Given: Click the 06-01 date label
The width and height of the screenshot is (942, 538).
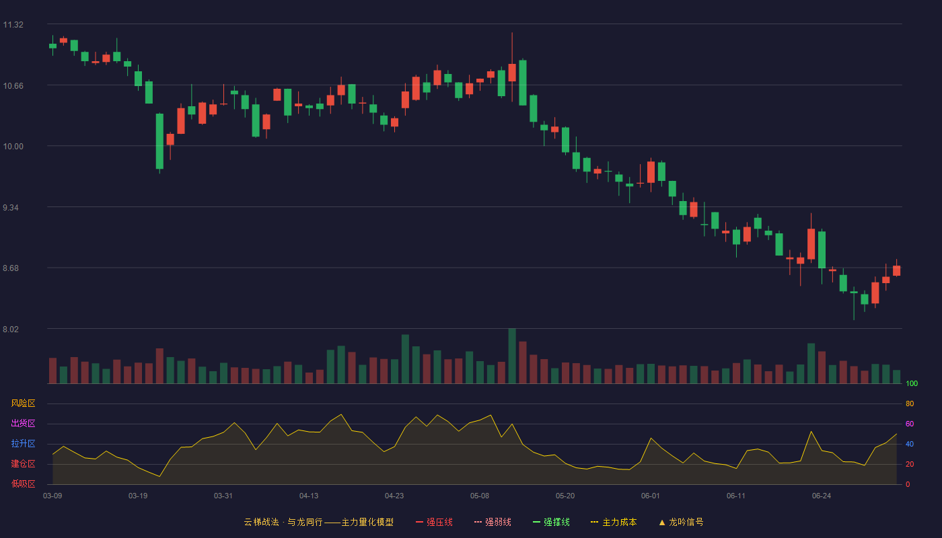Looking at the screenshot, I should click(x=651, y=496).
